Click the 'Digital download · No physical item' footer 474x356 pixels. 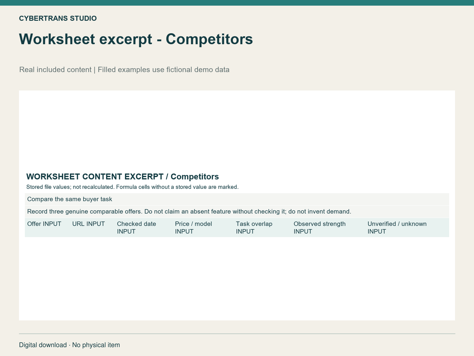pos(70,345)
